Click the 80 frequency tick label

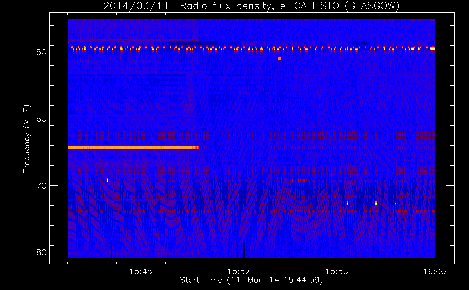click(x=41, y=252)
